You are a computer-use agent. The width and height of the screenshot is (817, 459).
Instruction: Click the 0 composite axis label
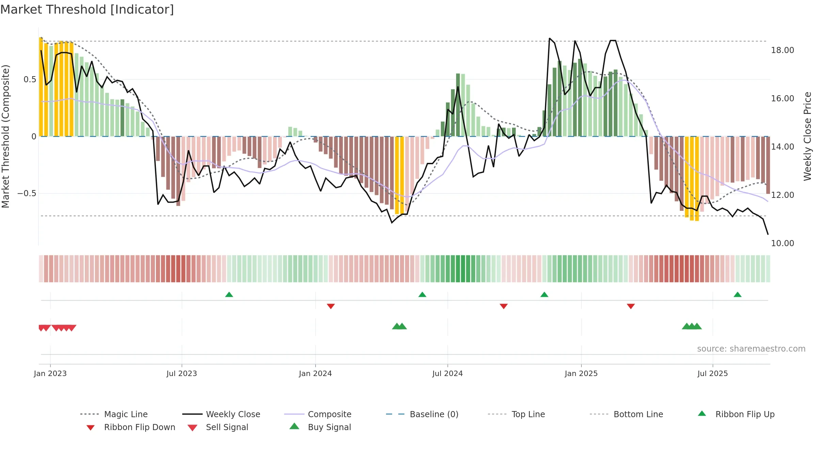point(34,137)
